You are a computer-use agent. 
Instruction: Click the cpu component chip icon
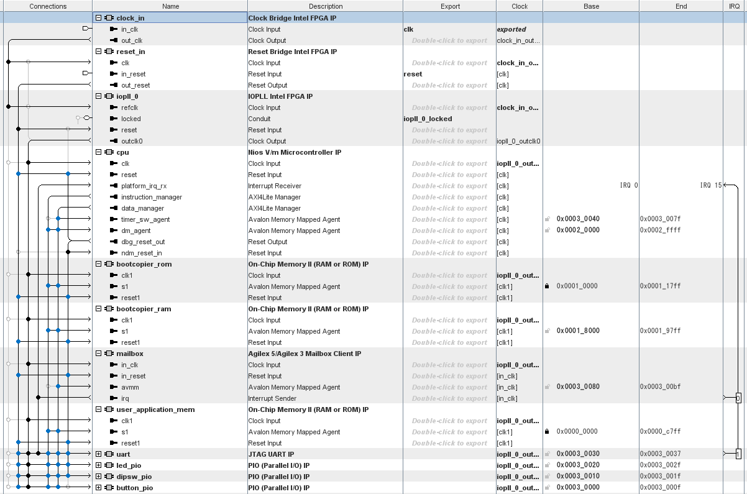(x=109, y=152)
